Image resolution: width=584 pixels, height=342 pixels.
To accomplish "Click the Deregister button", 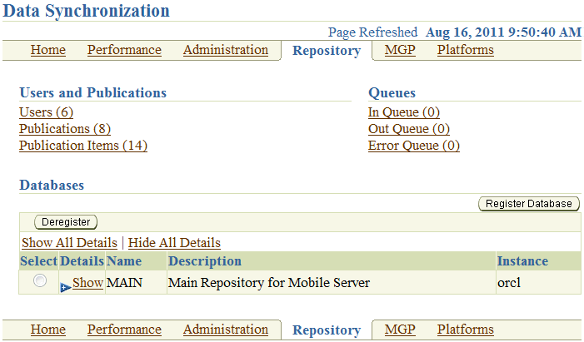I will (x=66, y=222).
